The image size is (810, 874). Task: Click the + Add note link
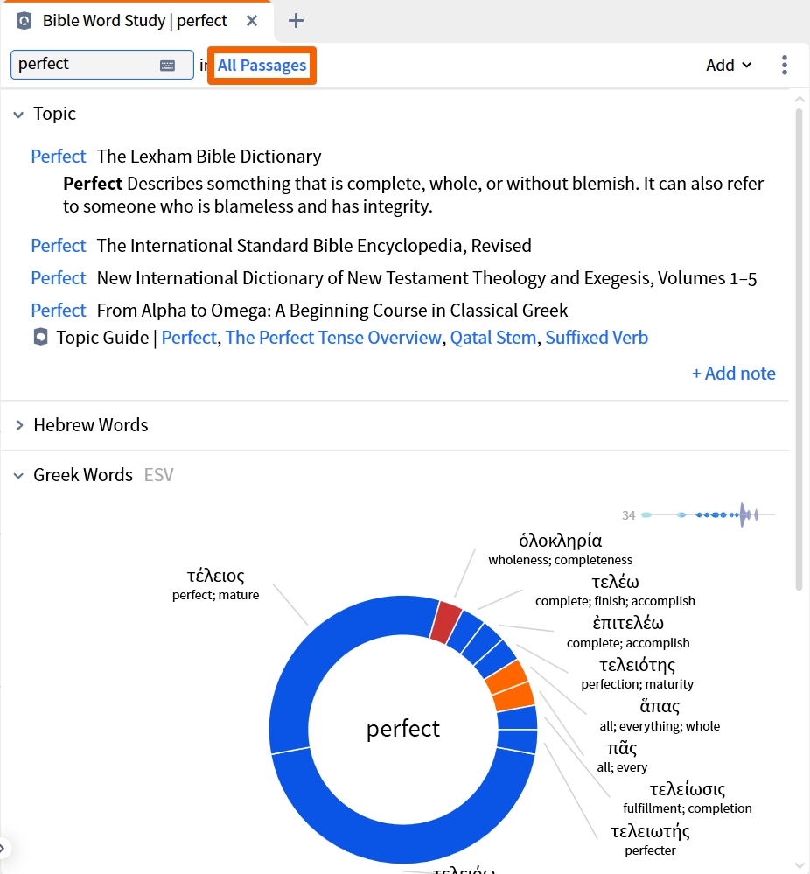[734, 374]
